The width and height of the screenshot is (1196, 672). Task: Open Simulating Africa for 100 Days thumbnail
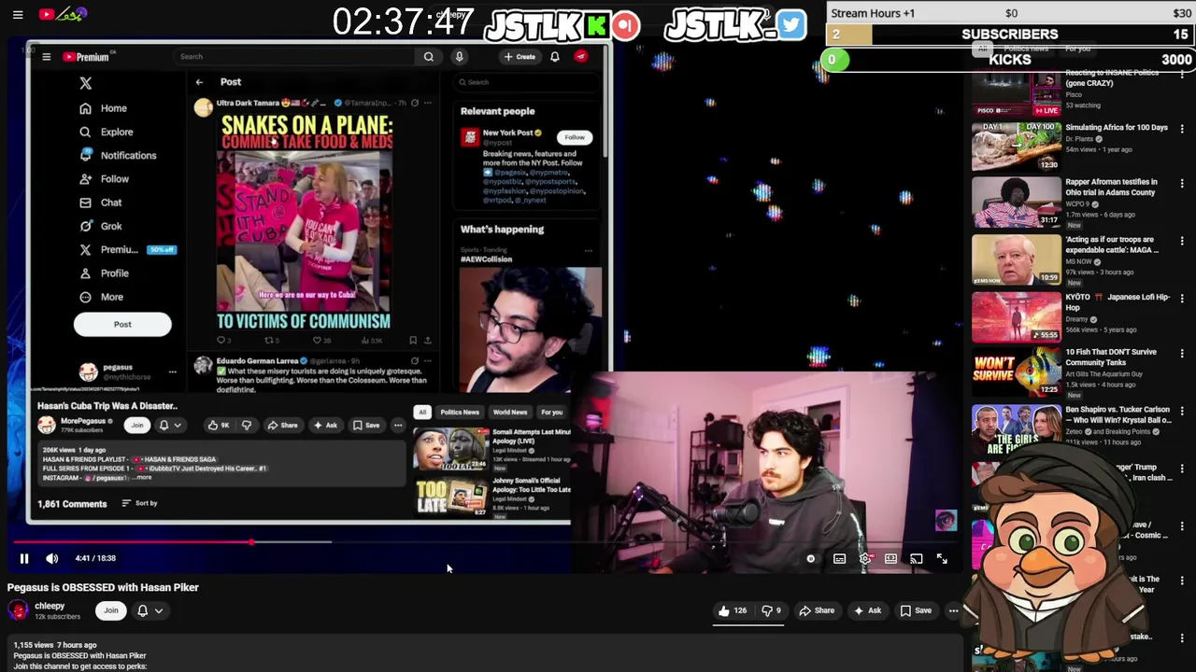tap(1017, 147)
